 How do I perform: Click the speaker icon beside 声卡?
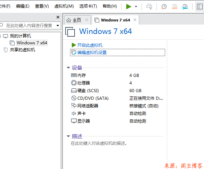click(x=74, y=113)
